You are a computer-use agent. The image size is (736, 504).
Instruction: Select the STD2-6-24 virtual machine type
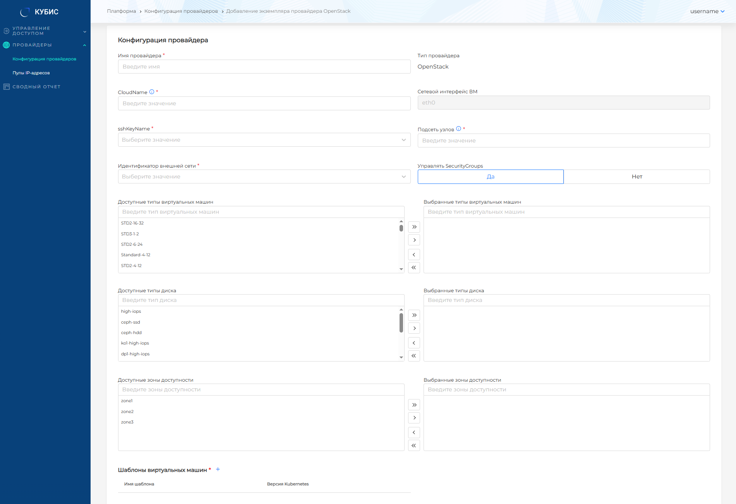[132, 244]
